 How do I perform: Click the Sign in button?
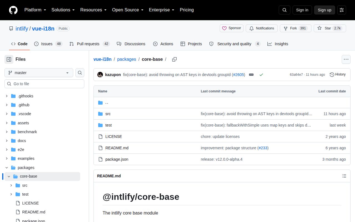pyautogui.click(x=302, y=10)
